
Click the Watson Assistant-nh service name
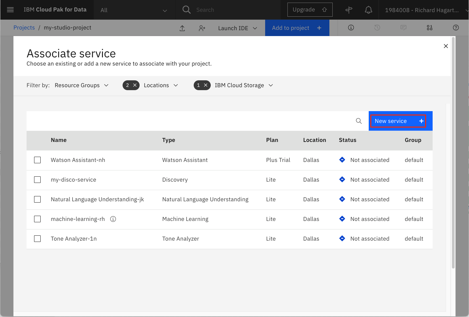point(78,160)
